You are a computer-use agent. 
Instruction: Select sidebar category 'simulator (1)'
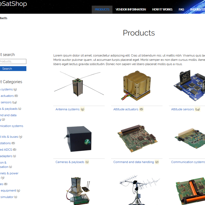click(9, 197)
